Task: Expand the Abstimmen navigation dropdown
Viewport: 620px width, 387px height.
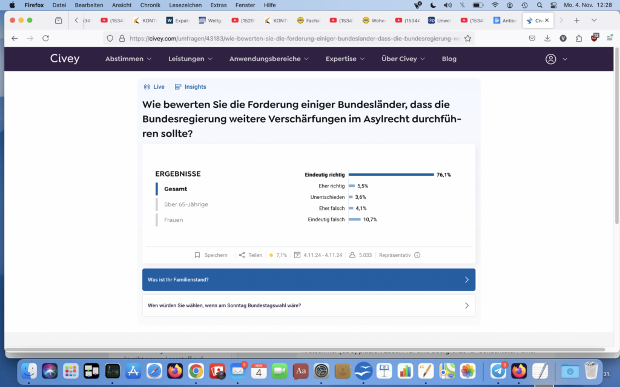Action: click(128, 59)
